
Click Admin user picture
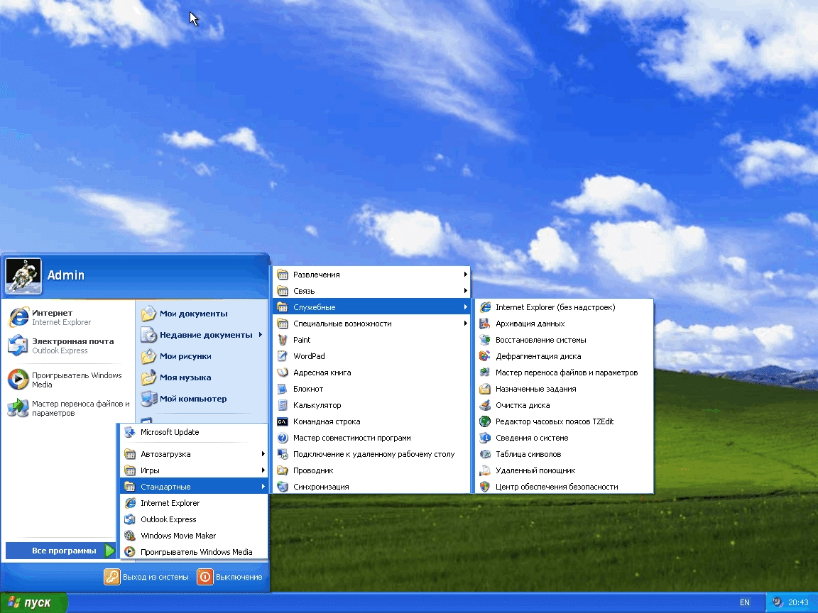(23, 276)
